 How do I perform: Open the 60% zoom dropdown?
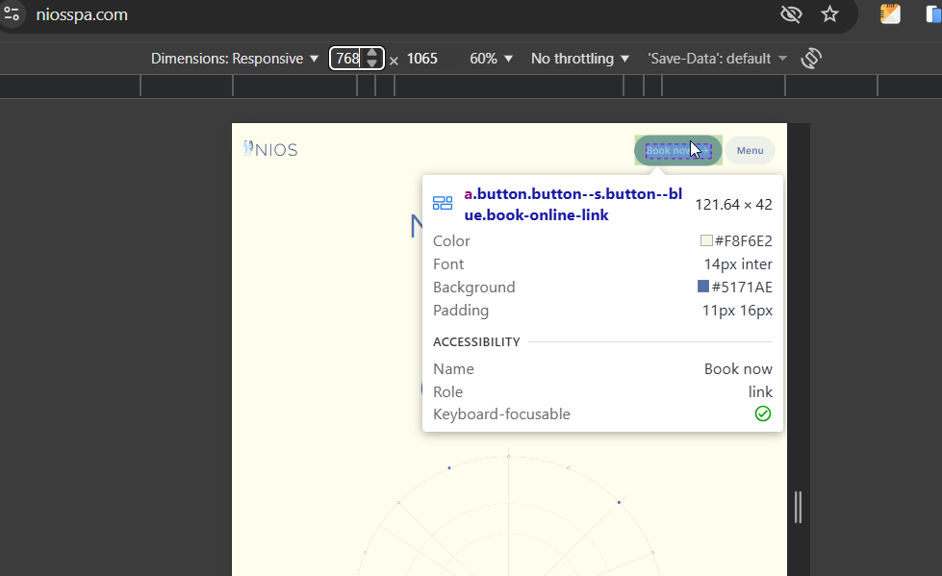491,59
